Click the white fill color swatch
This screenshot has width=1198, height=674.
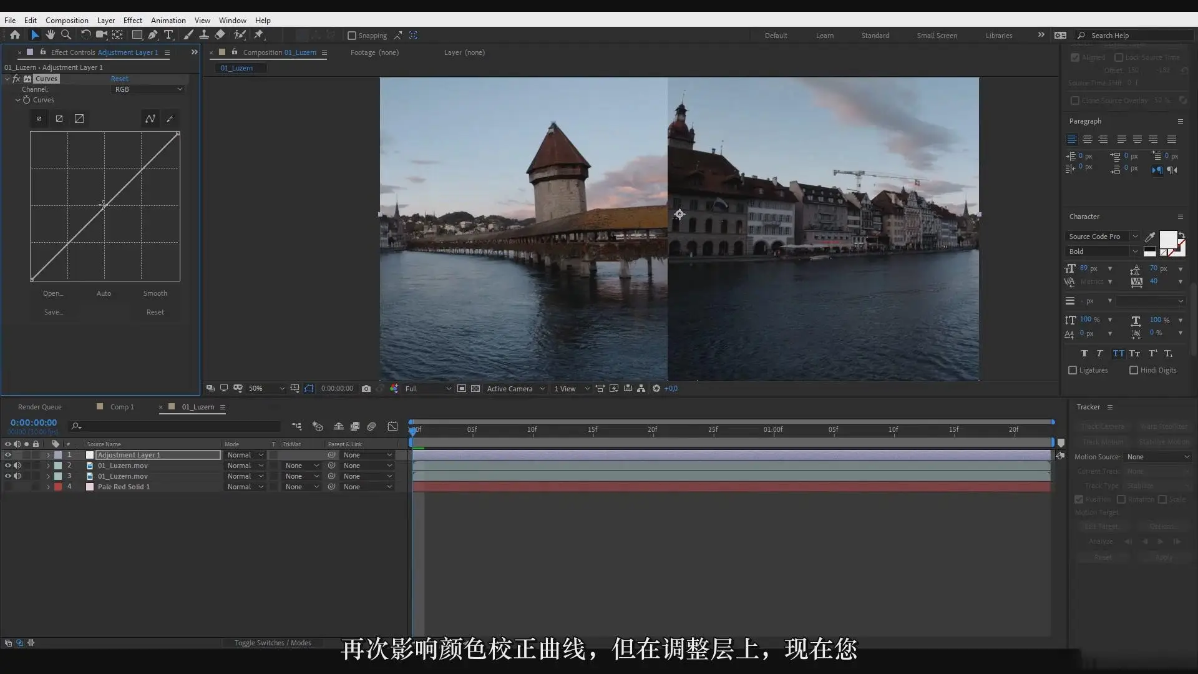tap(1167, 240)
